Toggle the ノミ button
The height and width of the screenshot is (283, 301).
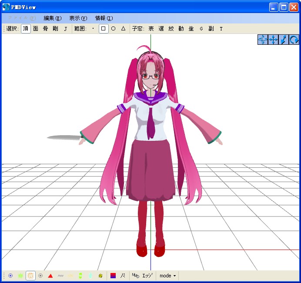click(123, 276)
